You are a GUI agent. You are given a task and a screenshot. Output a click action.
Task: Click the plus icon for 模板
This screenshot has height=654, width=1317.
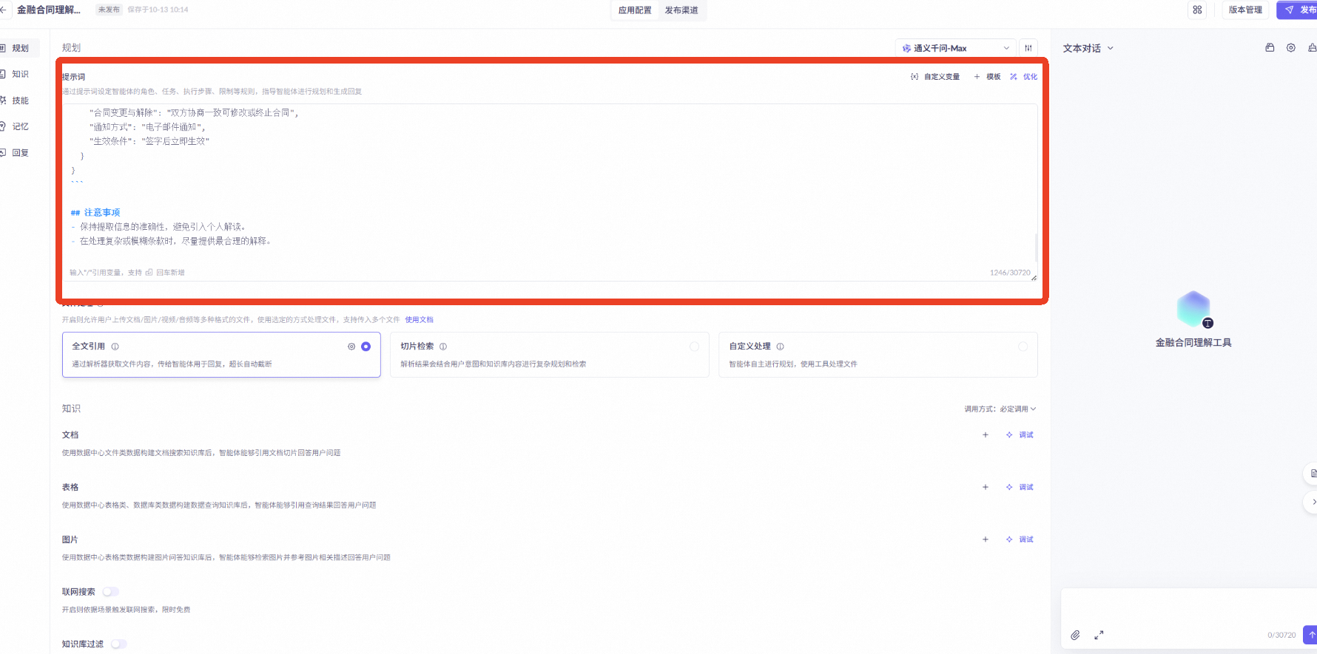(977, 77)
